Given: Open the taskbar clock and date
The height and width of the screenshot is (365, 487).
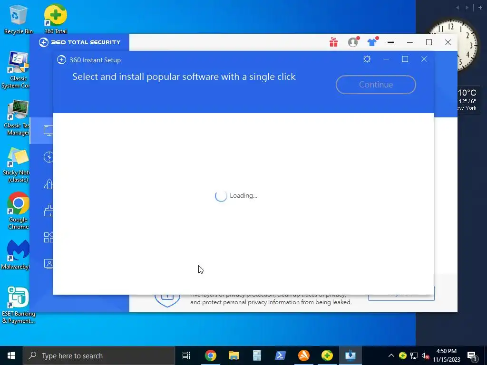Looking at the screenshot, I should (446, 355).
